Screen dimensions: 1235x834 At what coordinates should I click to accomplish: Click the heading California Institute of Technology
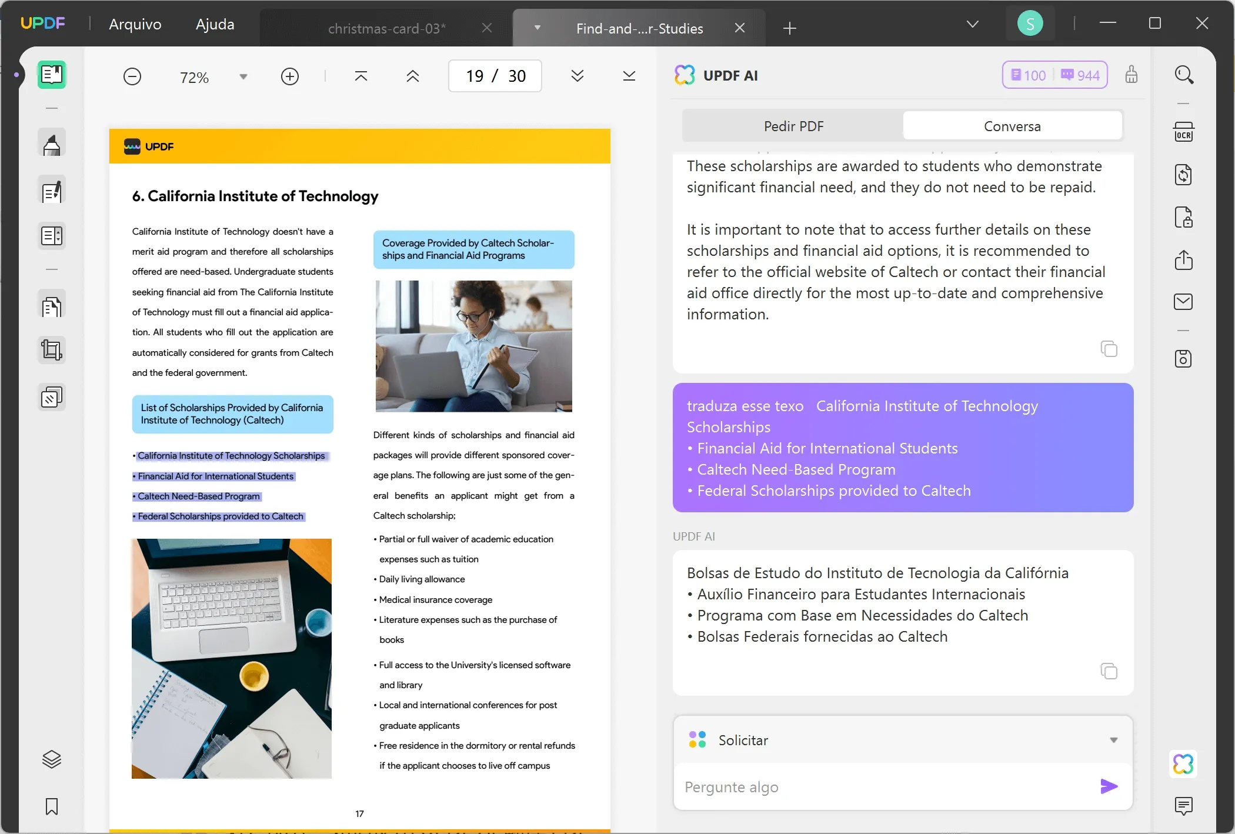click(x=255, y=196)
